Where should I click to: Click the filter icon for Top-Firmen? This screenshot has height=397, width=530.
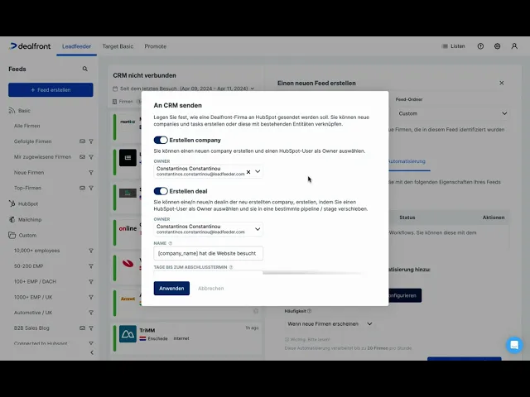(x=91, y=188)
